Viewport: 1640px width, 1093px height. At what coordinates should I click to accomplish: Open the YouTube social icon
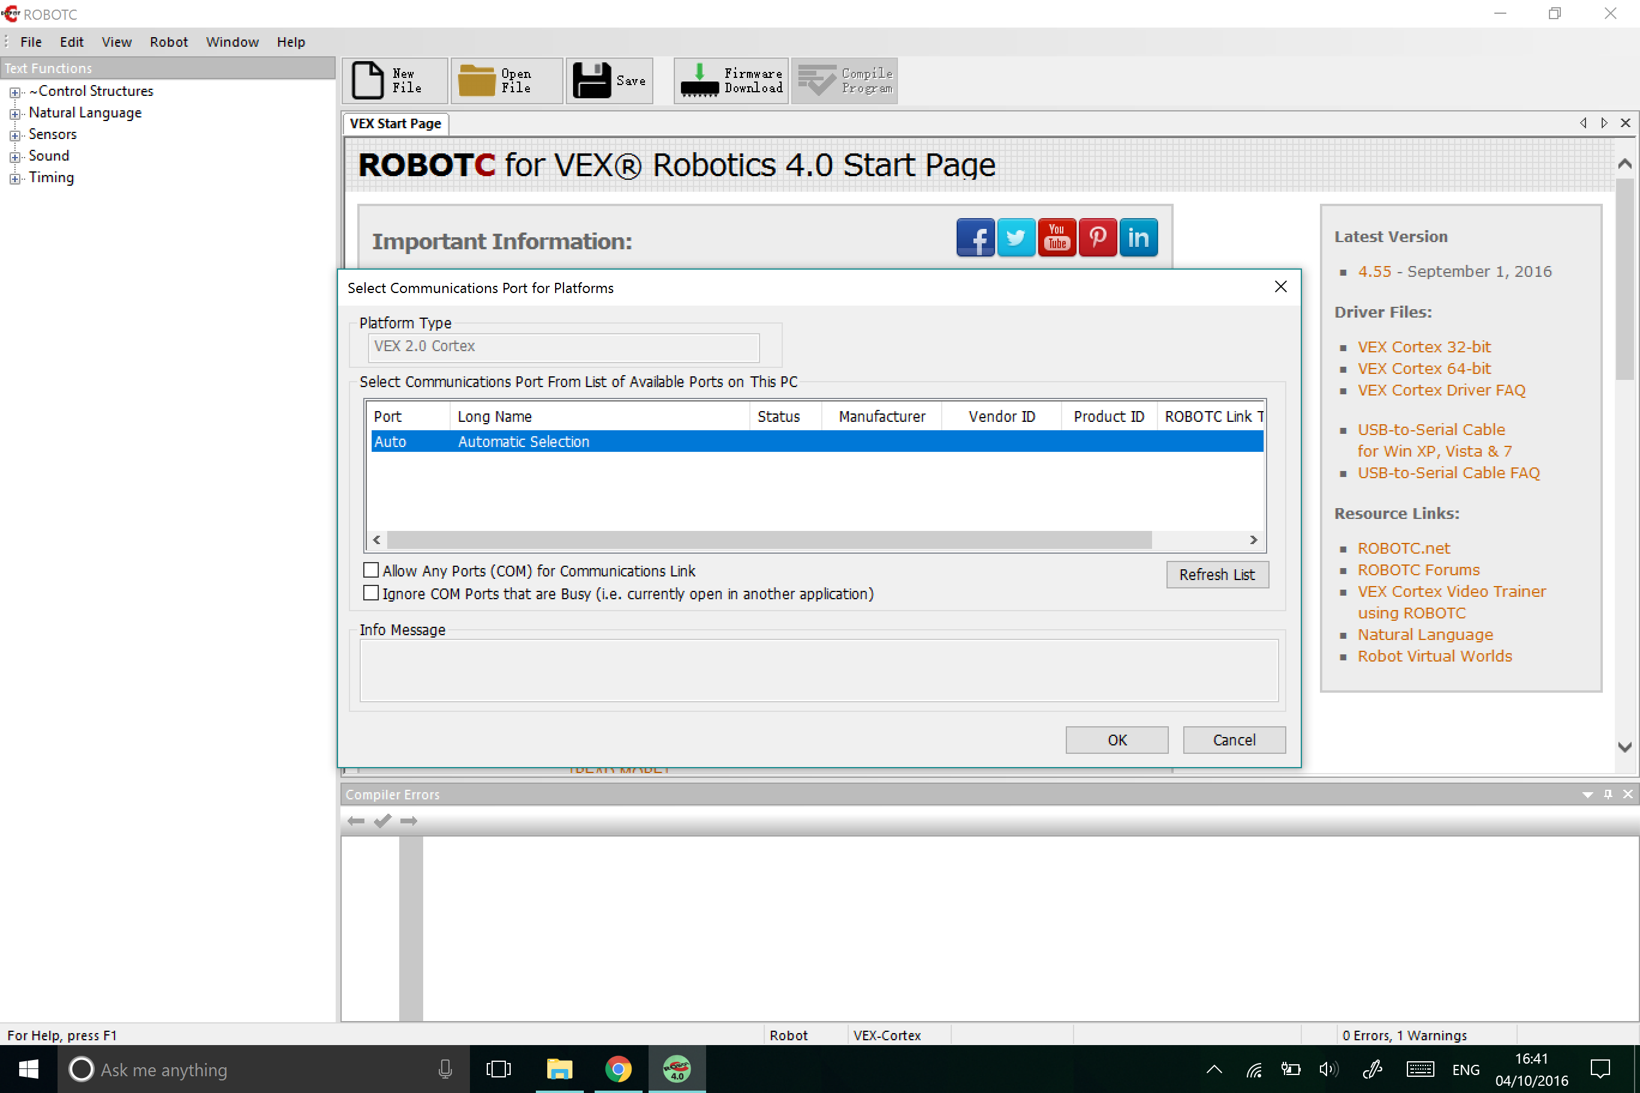point(1056,237)
